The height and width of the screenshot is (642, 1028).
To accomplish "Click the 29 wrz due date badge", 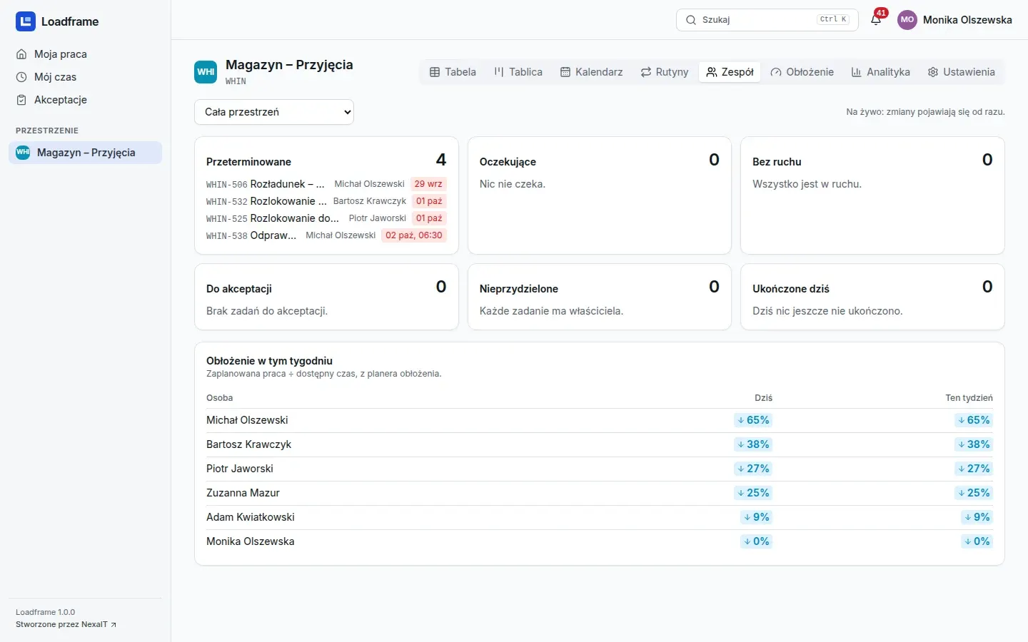I will [x=428, y=184].
